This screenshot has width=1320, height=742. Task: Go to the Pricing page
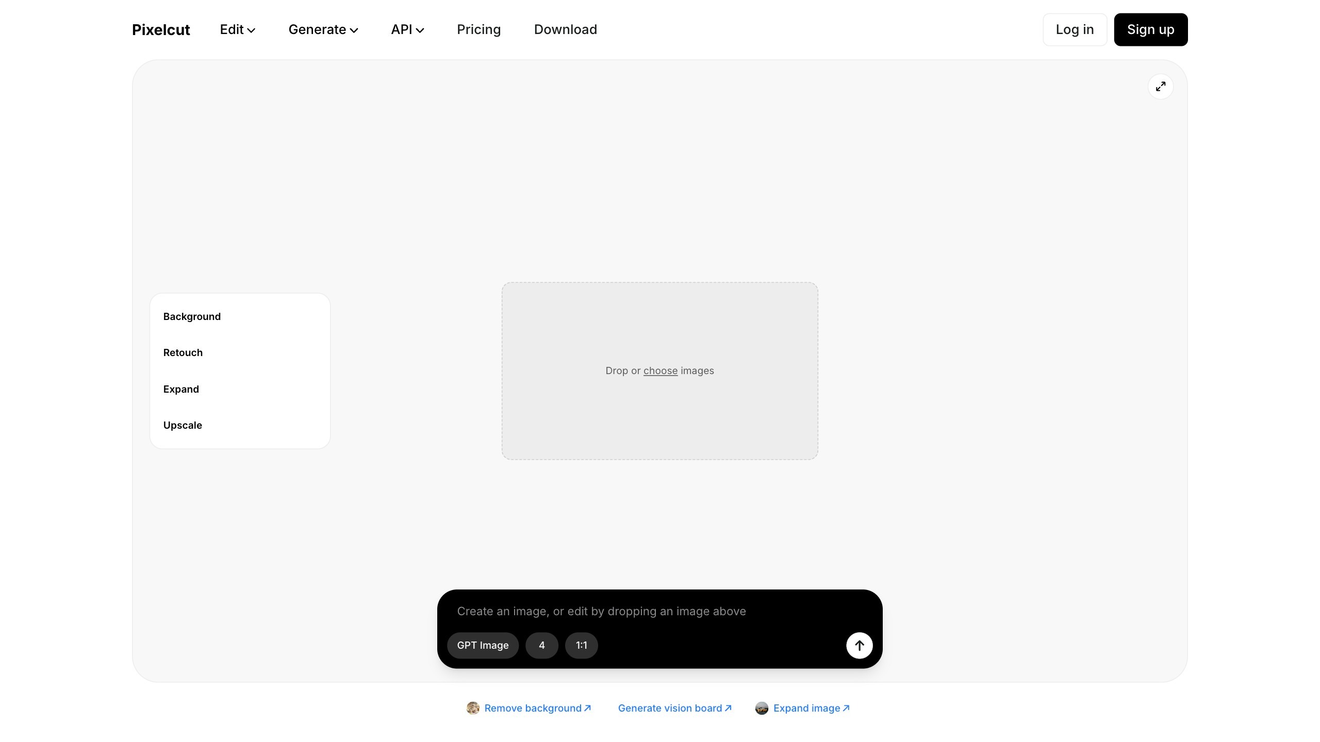[x=478, y=30]
